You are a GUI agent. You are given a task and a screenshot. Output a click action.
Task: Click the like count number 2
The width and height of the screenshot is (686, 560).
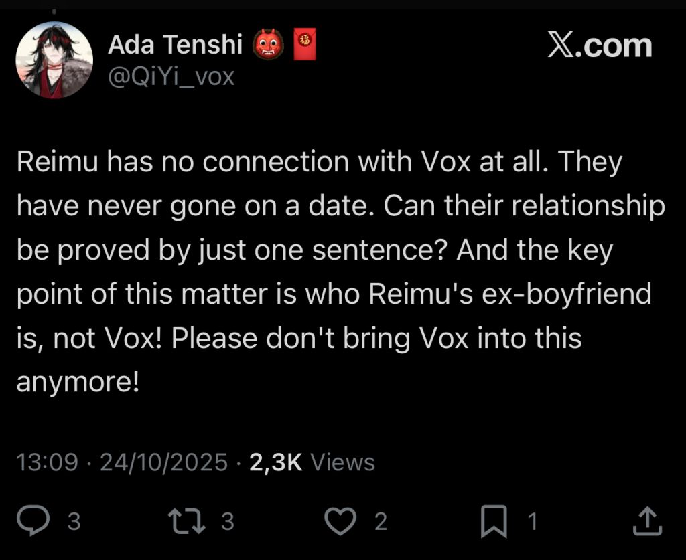click(x=381, y=521)
